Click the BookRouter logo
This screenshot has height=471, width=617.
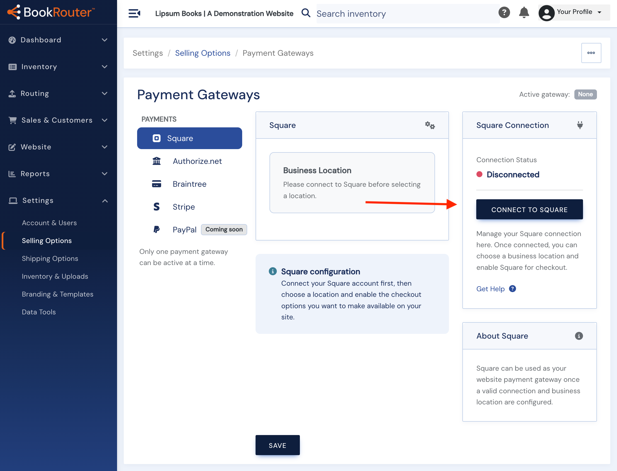click(51, 12)
